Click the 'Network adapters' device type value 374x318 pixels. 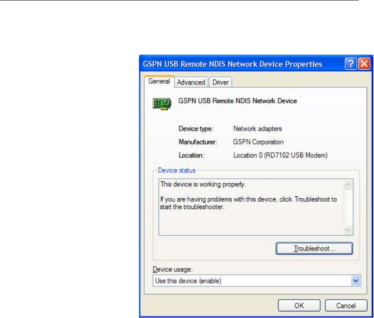(258, 129)
